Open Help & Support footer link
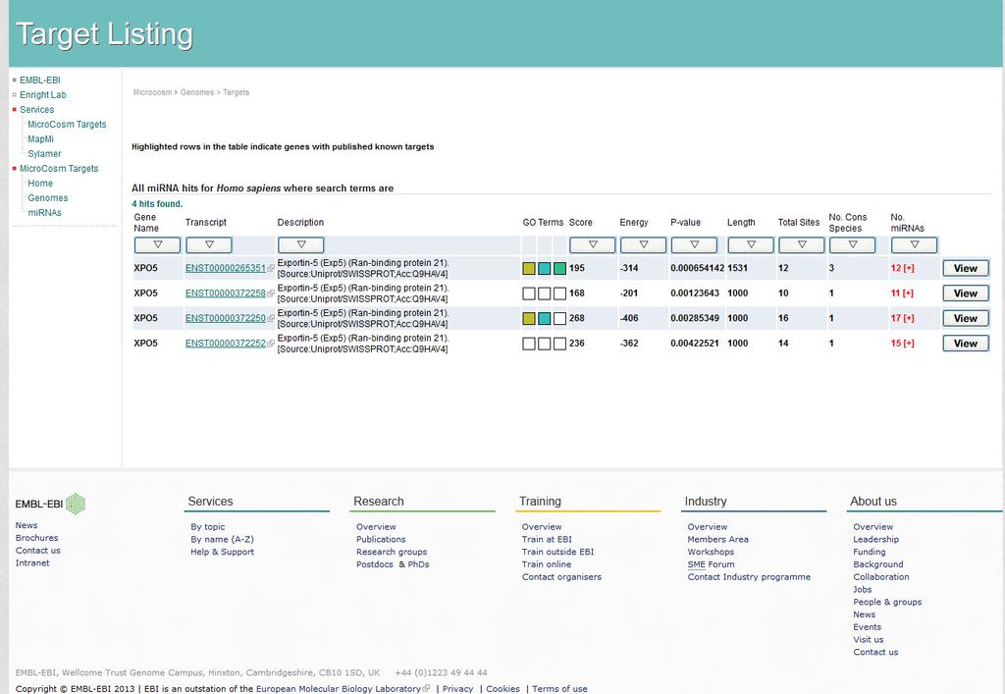1005x694 pixels. [222, 552]
